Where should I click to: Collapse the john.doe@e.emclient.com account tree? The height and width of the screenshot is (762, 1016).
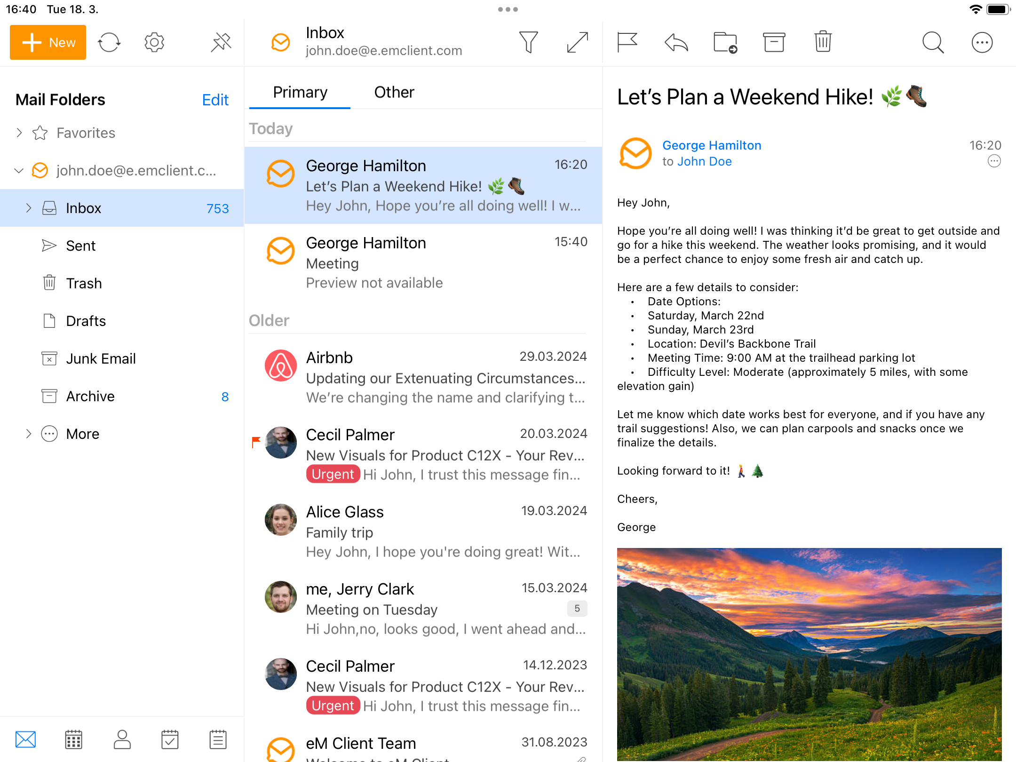click(x=19, y=171)
